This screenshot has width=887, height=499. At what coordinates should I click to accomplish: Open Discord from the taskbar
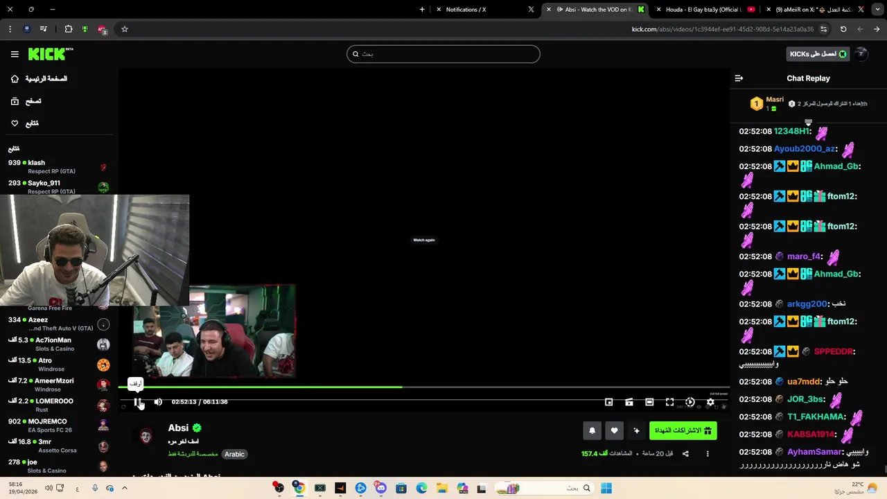381,488
